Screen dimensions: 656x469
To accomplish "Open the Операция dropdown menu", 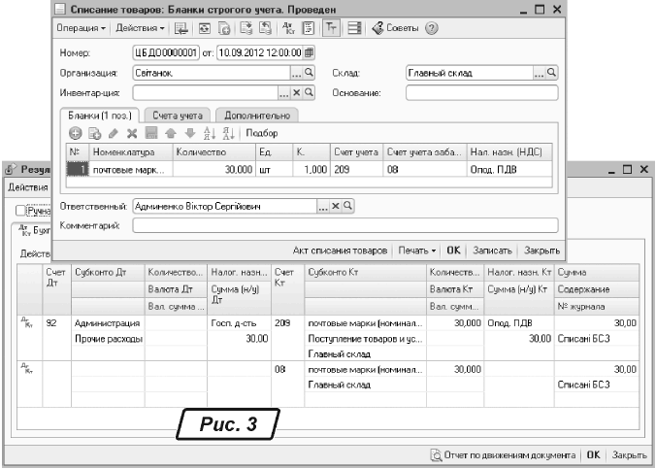I will 81,29.
